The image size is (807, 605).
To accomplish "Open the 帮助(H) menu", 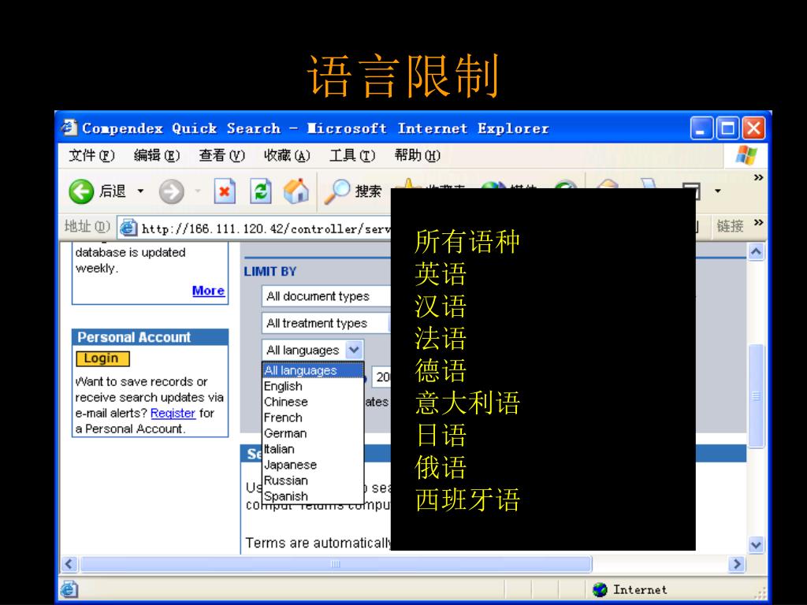I will pyautogui.click(x=418, y=155).
